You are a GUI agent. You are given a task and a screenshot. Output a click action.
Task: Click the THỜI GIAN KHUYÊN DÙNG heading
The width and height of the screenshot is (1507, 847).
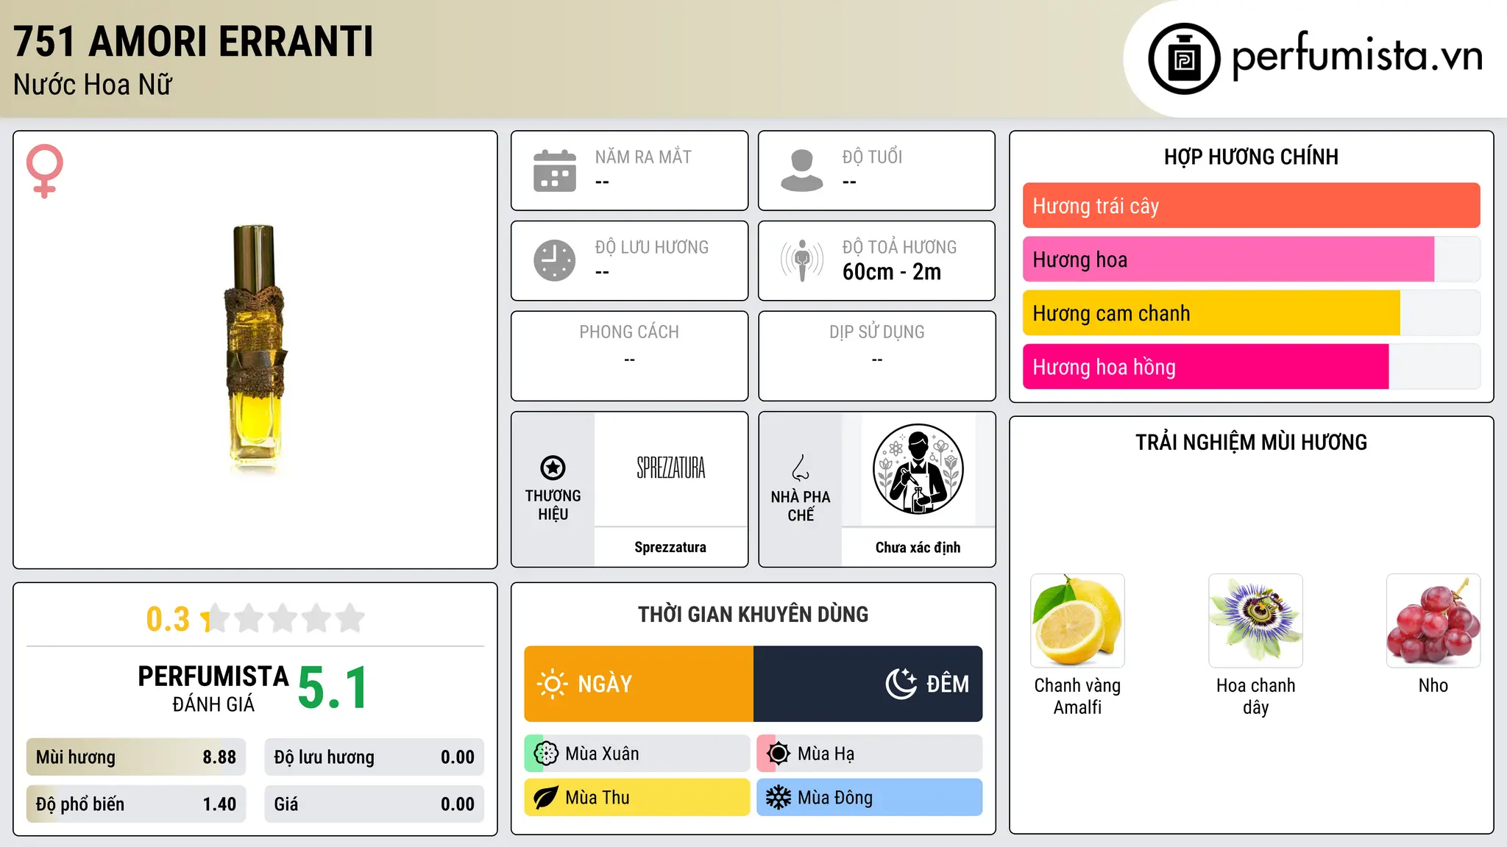point(753,614)
